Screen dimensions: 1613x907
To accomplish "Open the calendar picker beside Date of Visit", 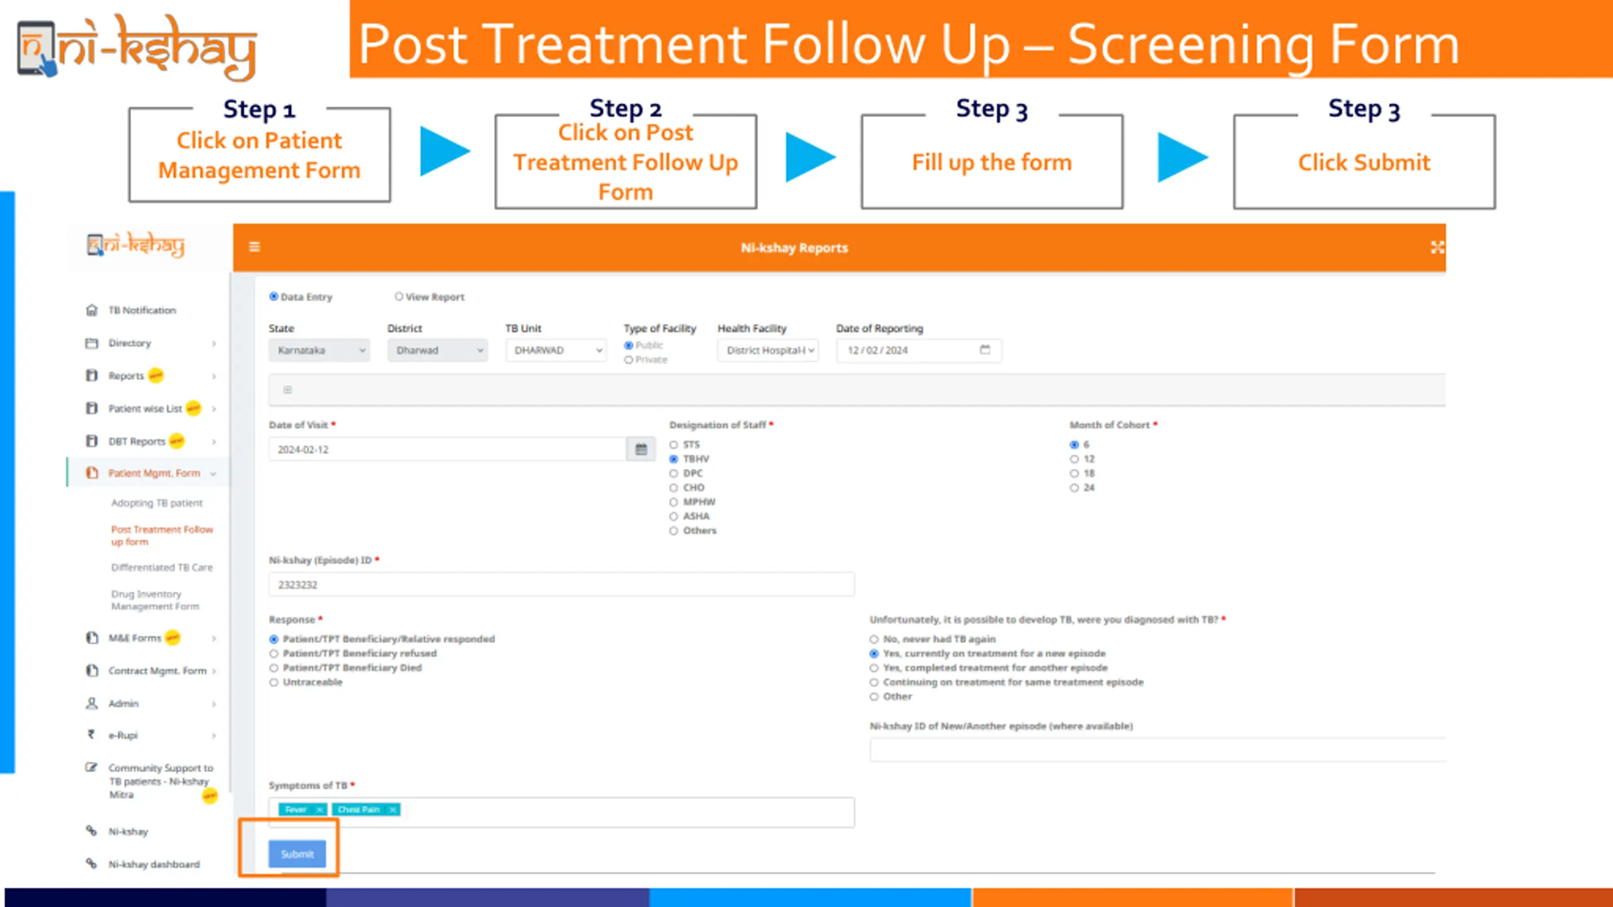I will pos(641,449).
